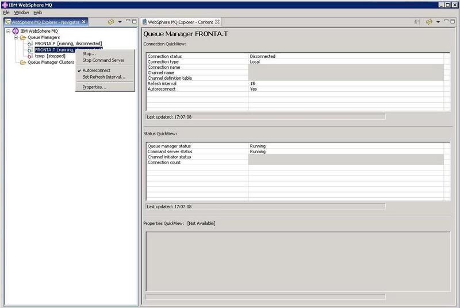Click the Command server status row label
This screenshot has height=308, width=460.
(170, 151)
